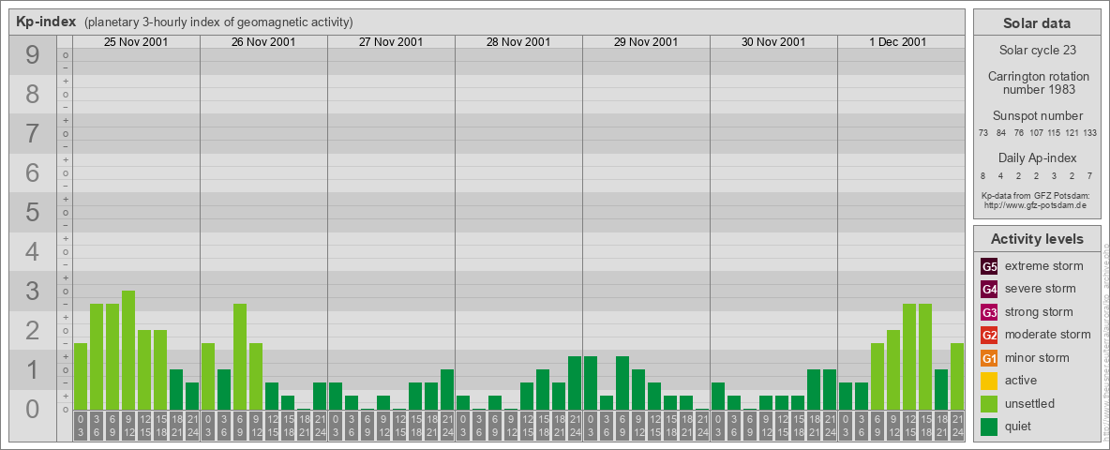Click the 29 Nov 6-9h bar
This screenshot has height=450, width=1110.
pyautogui.click(x=622, y=382)
